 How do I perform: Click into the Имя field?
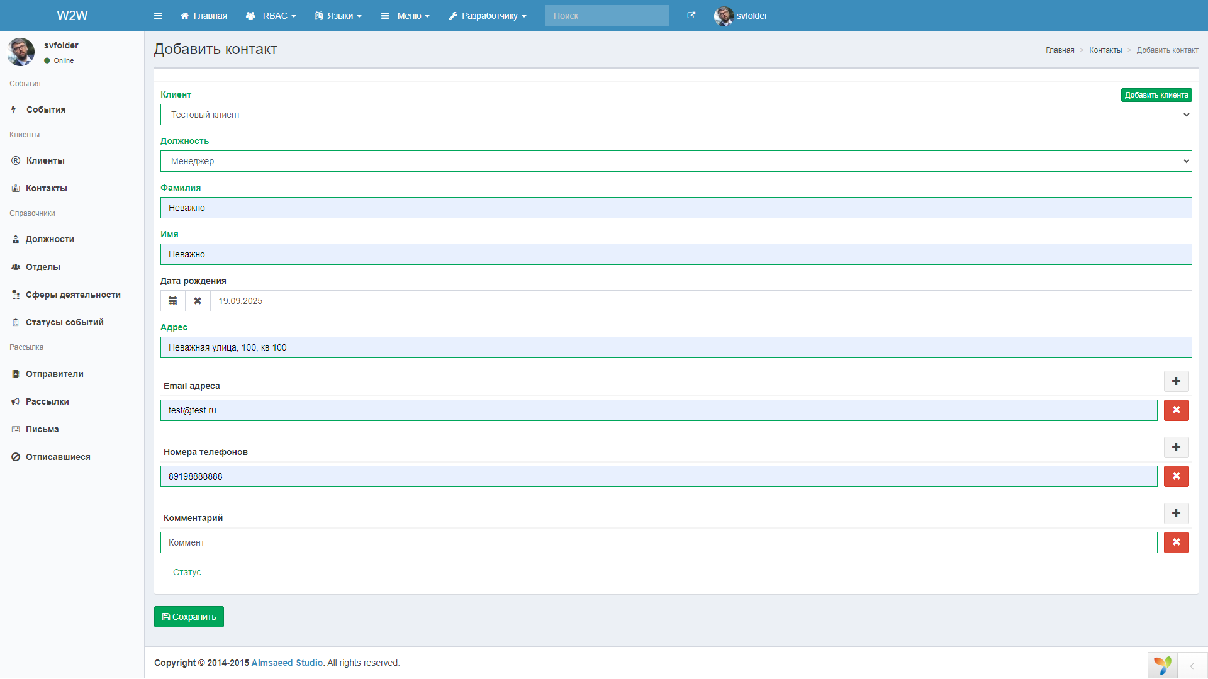[x=676, y=254]
